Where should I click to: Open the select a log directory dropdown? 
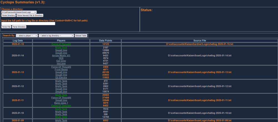[x=56, y=35]
